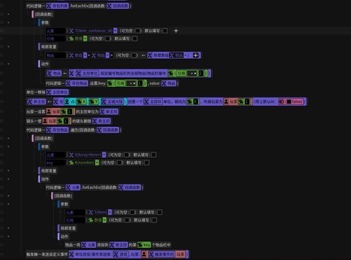
Task: Toggle 可为空 checkbox in K(number) row
Action: (x=120, y=162)
